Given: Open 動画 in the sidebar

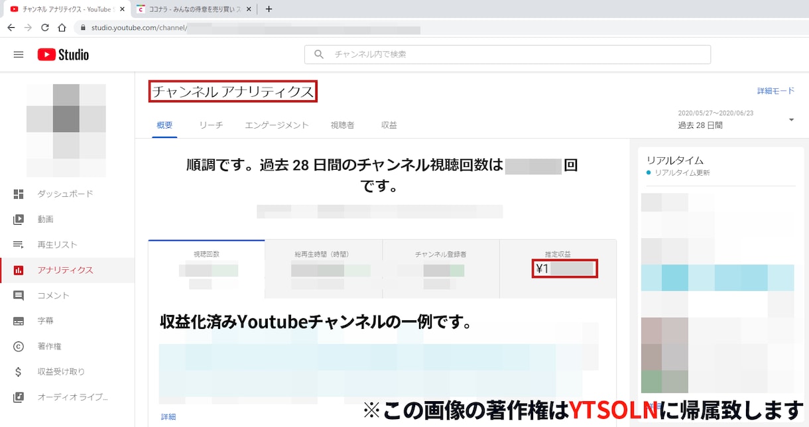Looking at the screenshot, I should (67, 219).
